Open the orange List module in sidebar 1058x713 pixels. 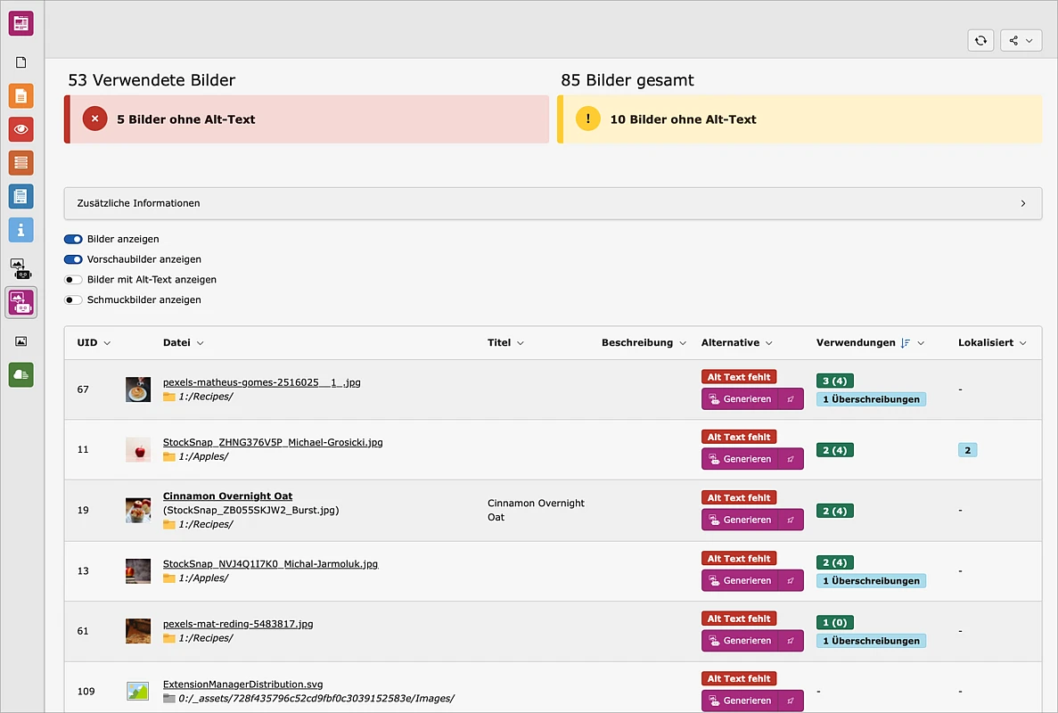[21, 163]
